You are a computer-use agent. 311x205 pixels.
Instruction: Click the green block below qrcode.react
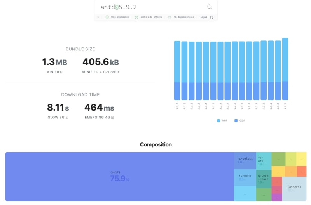pyautogui.click(x=264, y=195)
